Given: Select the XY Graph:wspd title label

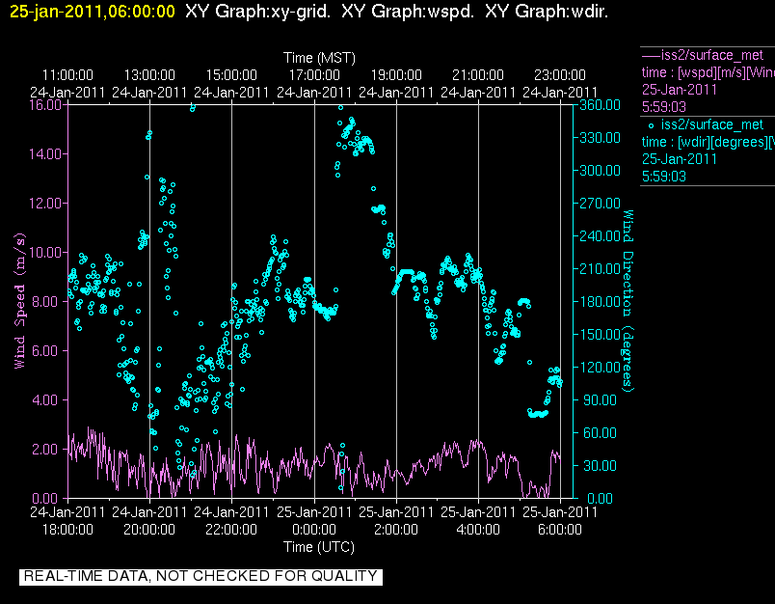Looking at the screenshot, I should pos(408,11).
